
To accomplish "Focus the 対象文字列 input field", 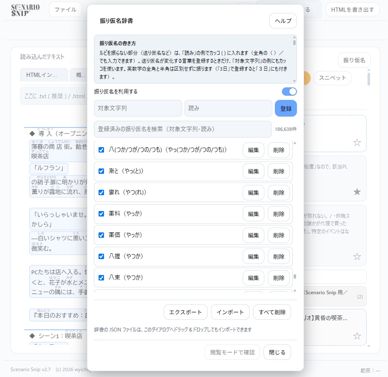I will (138, 108).
